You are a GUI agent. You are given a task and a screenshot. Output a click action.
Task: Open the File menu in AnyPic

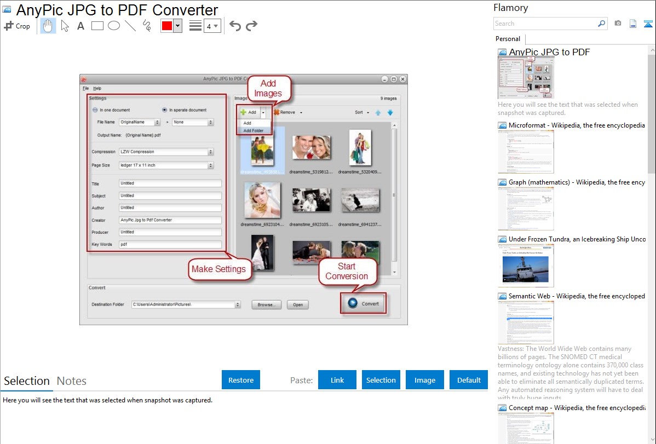(85, 88)
